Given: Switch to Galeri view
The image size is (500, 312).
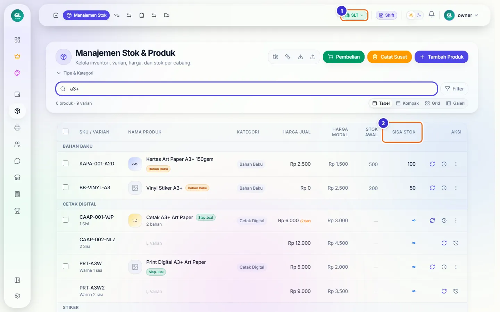Looking at the screenshot, I should pos(456,103).
